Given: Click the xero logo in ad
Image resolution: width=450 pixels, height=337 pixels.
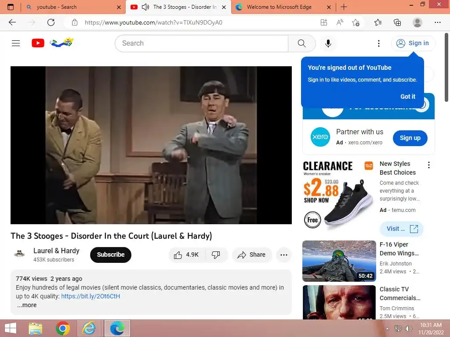Looking at the screenshot, I should pos(320,137).
